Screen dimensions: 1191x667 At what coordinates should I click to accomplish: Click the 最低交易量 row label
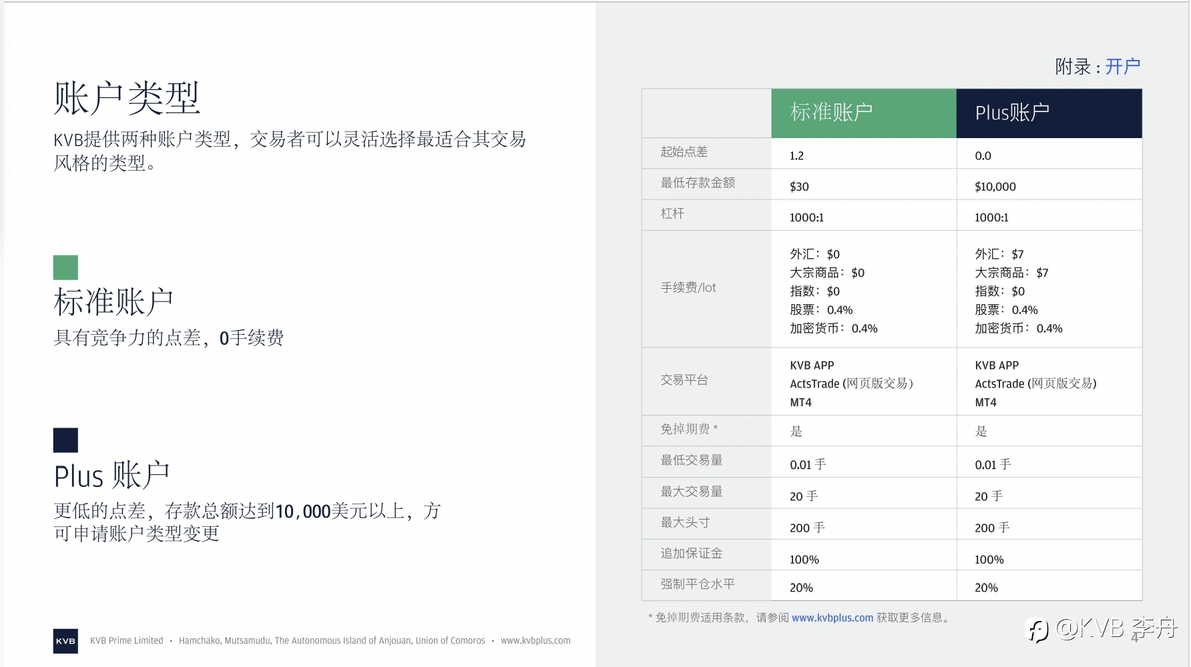[x=692, y=460]
